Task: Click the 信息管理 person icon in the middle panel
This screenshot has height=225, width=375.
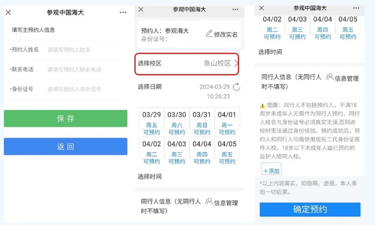Action: (x=209, y=201)
